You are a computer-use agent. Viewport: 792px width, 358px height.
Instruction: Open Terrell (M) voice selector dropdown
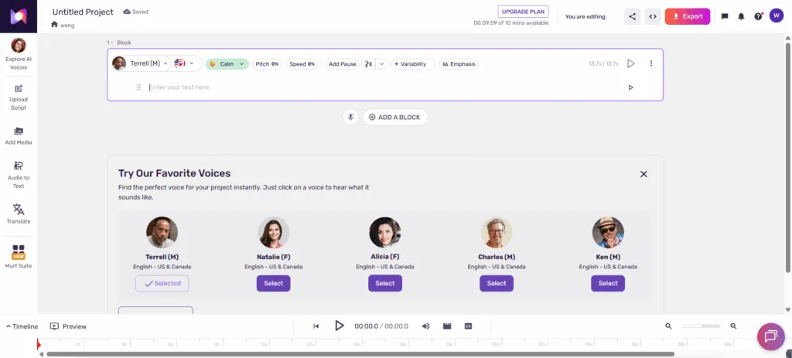(x=141, y=63)
